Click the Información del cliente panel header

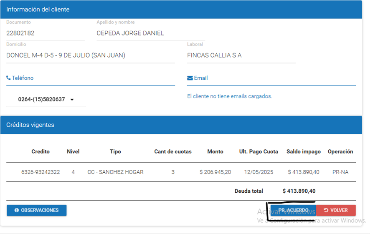pos(181,9)
